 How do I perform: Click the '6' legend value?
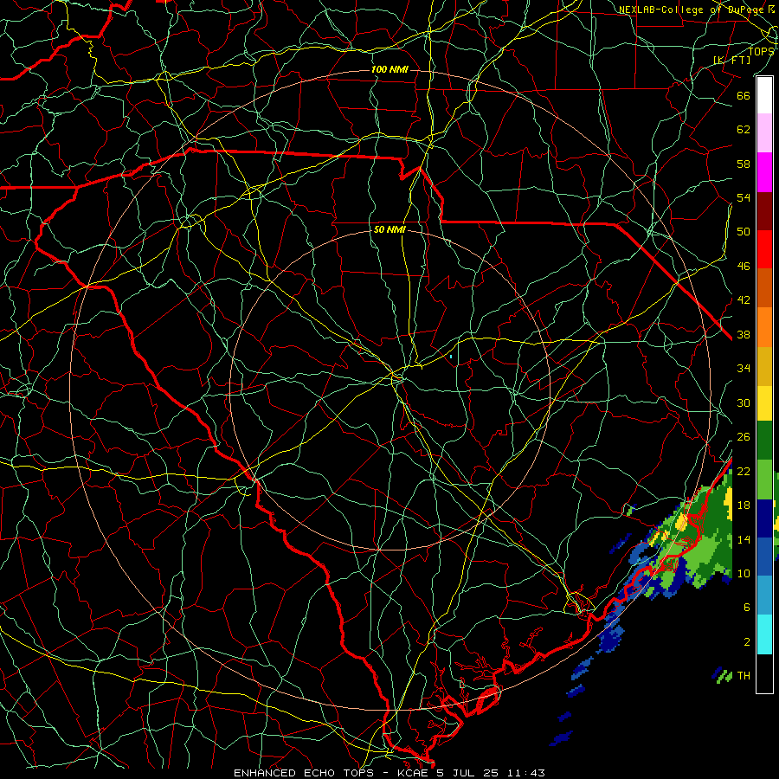[x=747, y=608]
